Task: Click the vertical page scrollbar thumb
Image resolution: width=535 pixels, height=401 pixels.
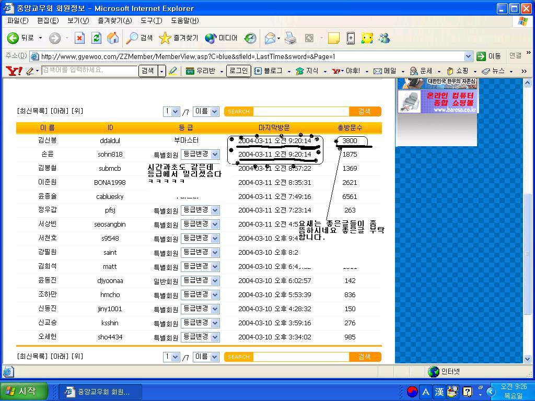Action: point(527,253)
